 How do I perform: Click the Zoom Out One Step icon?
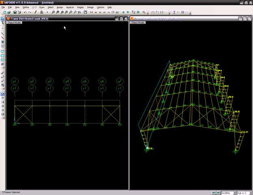click(x=71, y=12)
